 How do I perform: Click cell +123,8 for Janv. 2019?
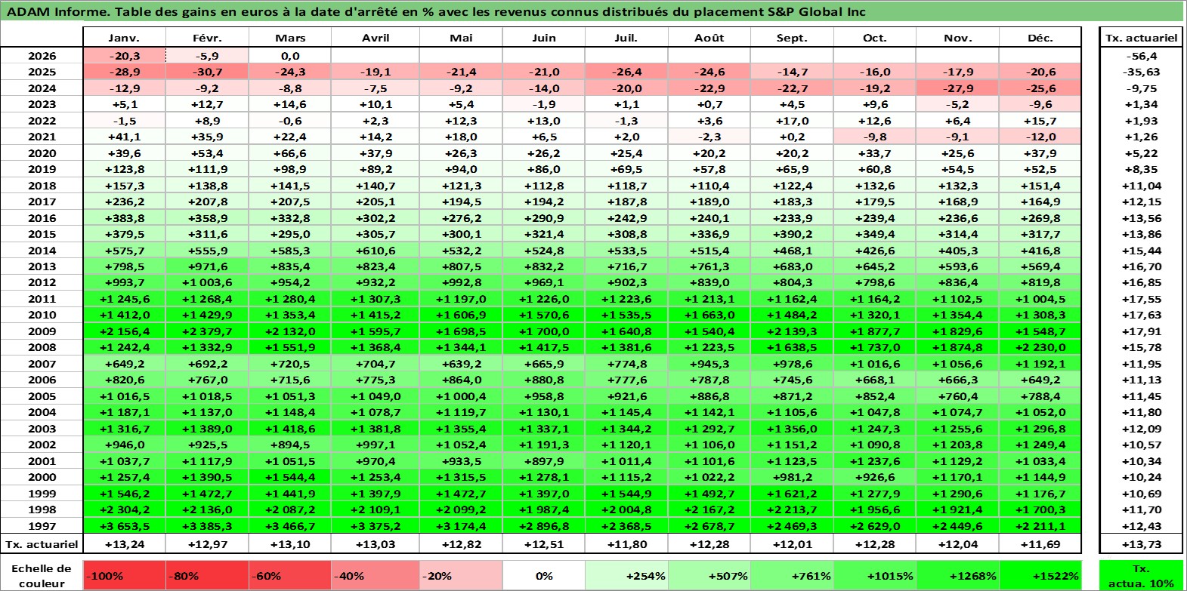(x=124, y=169)
